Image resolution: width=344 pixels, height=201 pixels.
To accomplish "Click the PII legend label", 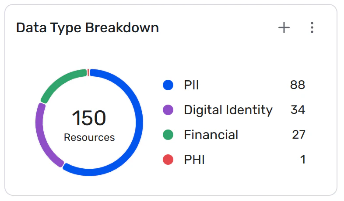I will [191, 85].
